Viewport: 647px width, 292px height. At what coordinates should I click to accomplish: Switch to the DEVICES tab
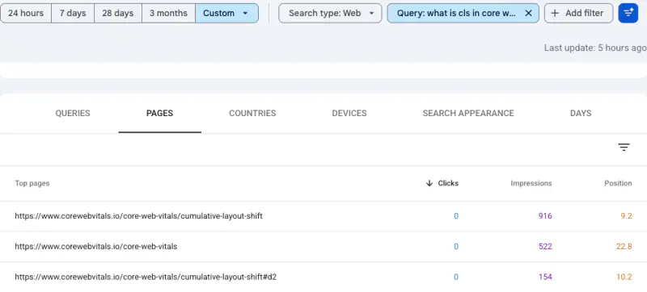(349, 113)
